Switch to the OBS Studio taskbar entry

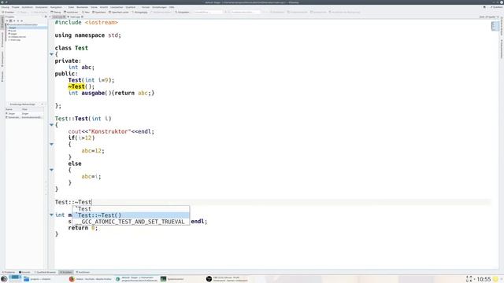(228, 279)
